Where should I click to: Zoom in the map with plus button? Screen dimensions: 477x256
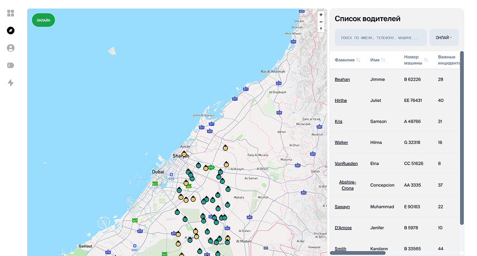(x=321, y=14)
